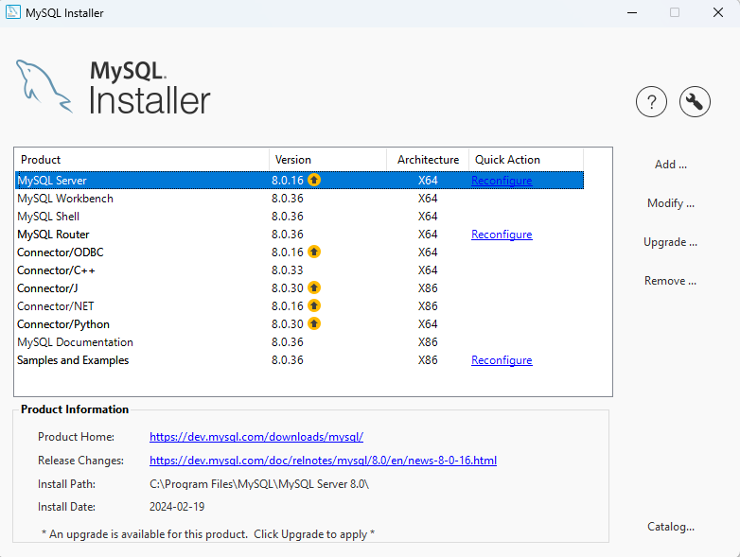
Task: Click the Modify ... button
Action: pyautogui.click(x=671, y=203)
